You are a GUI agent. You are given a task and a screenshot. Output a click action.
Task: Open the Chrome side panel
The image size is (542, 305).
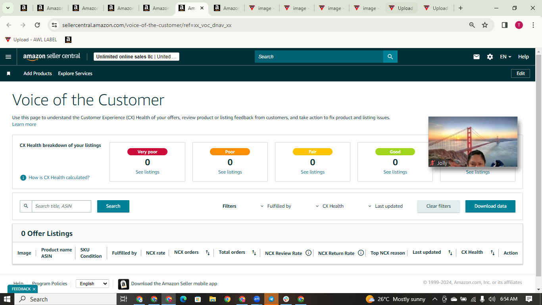pos(505,25)
